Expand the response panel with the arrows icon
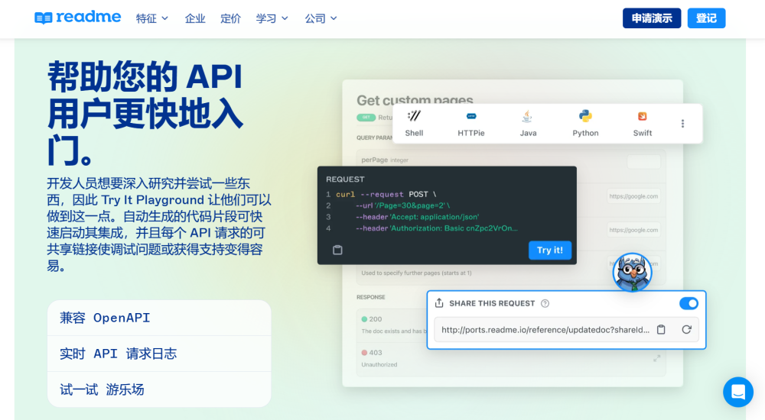This screenshot has width=765, height=420. point(656,358)
